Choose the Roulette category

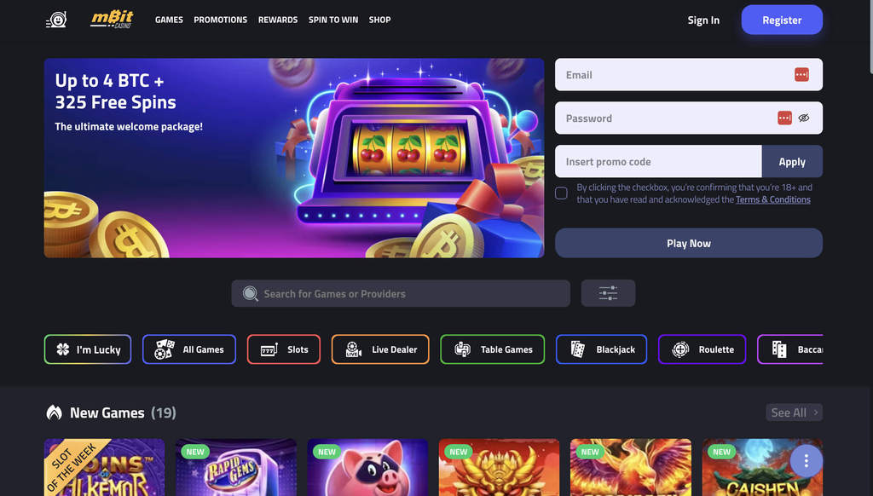pyautogui.click(x=702, y=349)
